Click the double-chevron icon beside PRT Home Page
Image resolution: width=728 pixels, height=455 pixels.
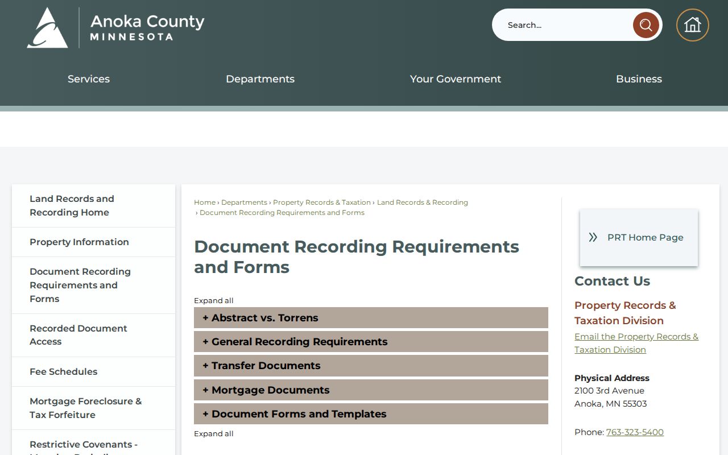[x=593, y=237]
